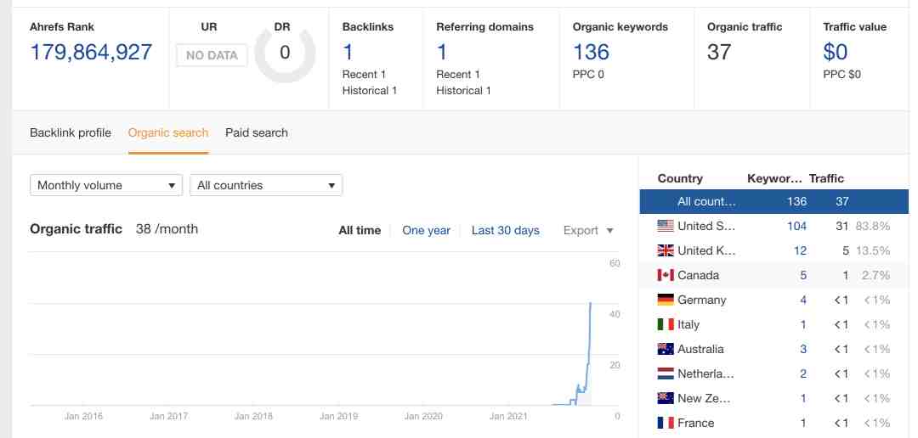
Task: Select the All time range
Action: tap(360, 230)
